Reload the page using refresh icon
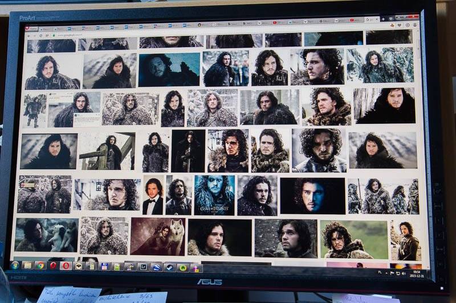The height and width of the screenshot is (303, 456). [x=40, y=35]
